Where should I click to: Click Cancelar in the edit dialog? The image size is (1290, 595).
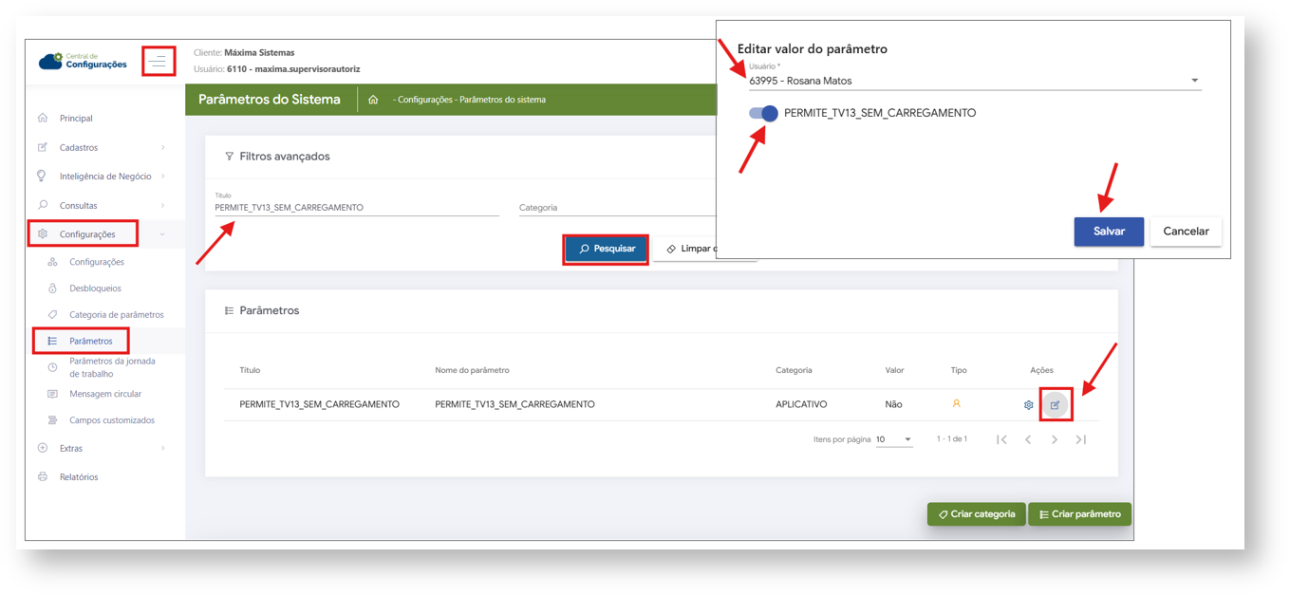point(1186,232)
